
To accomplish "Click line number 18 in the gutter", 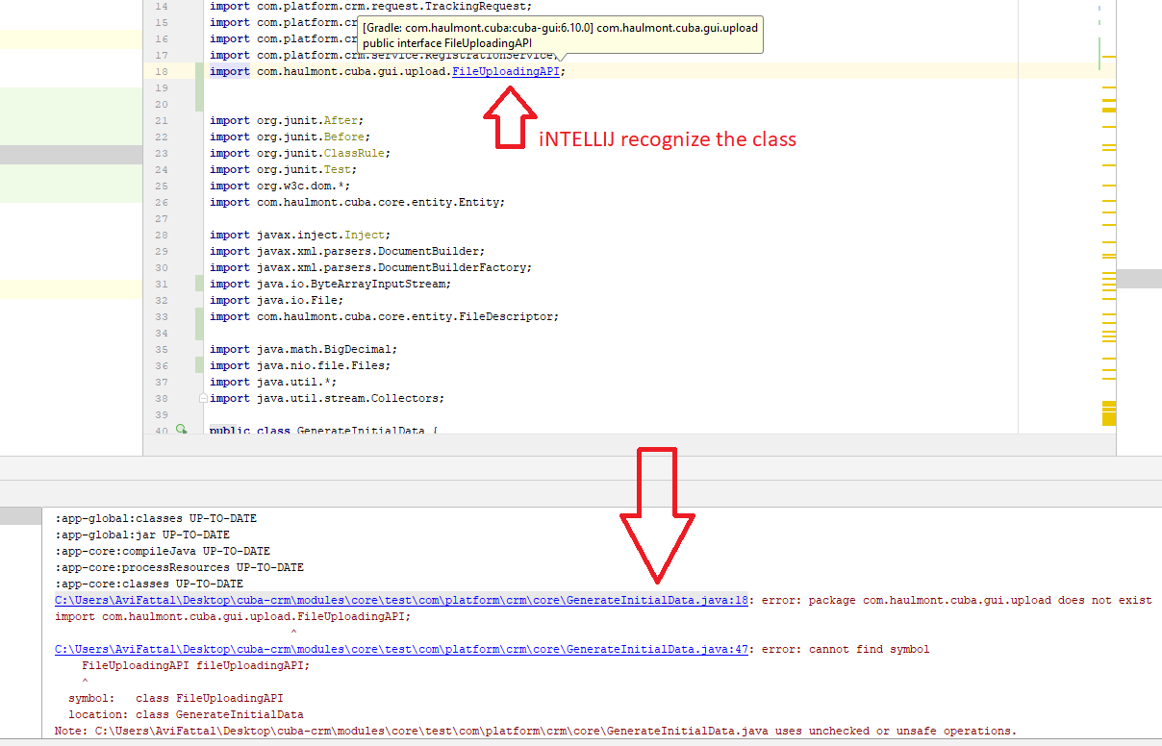I will point(160,71).
